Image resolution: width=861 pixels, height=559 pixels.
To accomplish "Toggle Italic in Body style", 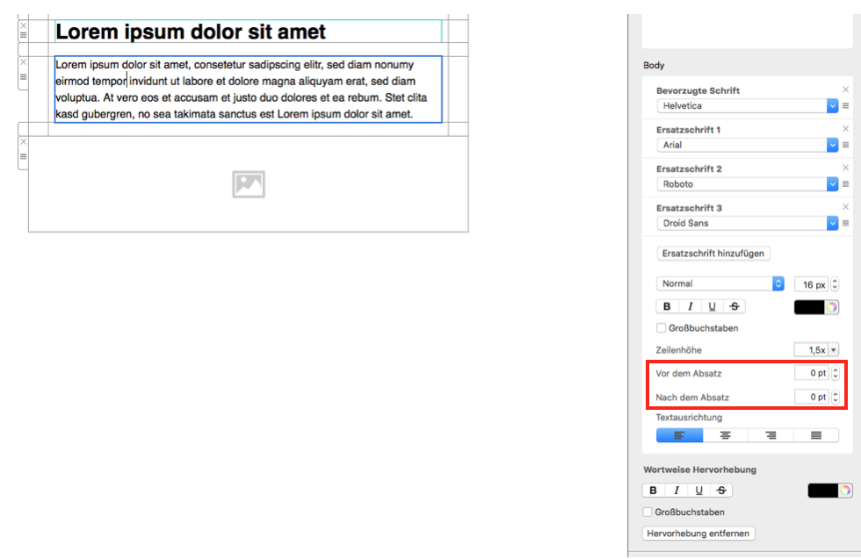I will [x=691, y=306].
